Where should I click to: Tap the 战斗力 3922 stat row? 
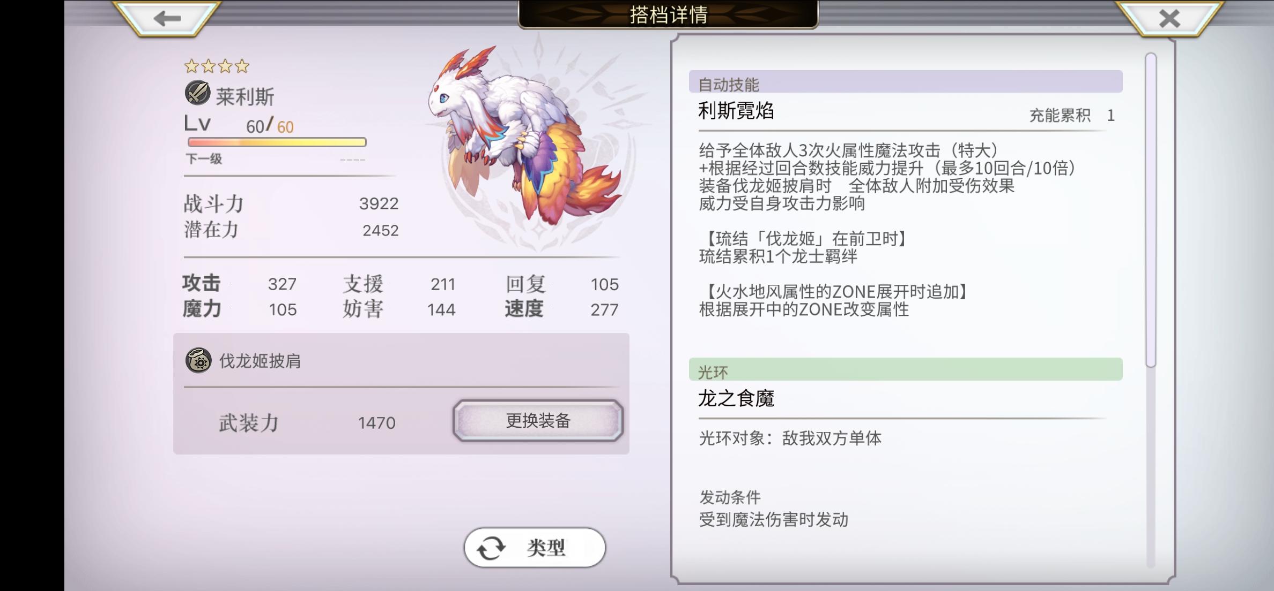point(291,203)
